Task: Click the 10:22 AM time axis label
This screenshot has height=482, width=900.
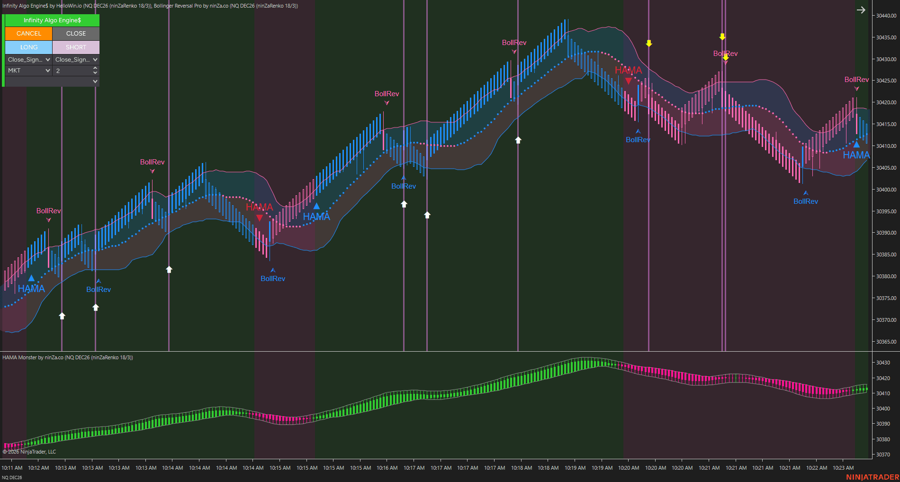Action: [817, 468]
